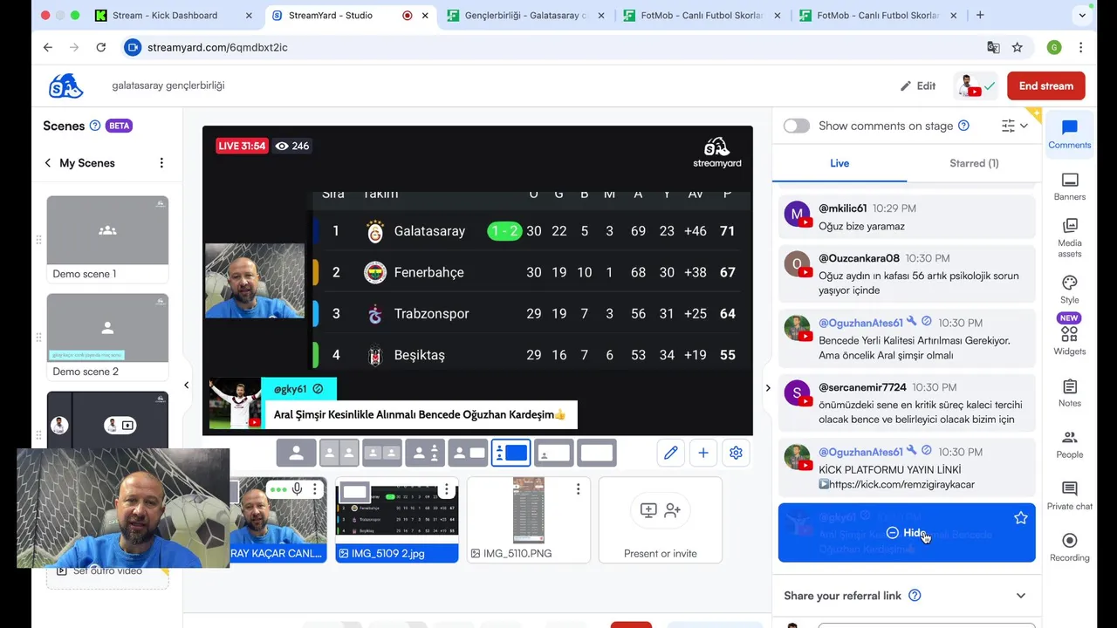1117x628 pixels.
Task: Open options menu for IMG_5110.PNG
Action: click(x=578, y=489)
